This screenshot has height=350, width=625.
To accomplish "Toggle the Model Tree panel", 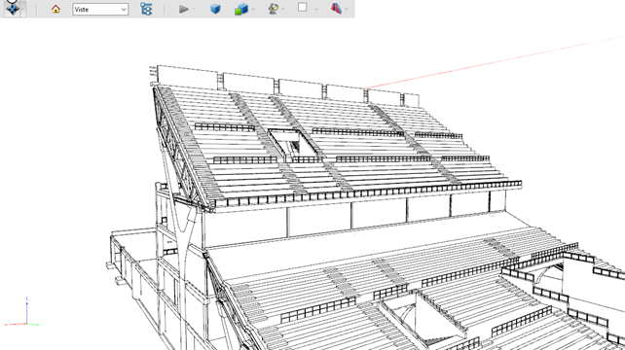I will pos(146,9).
